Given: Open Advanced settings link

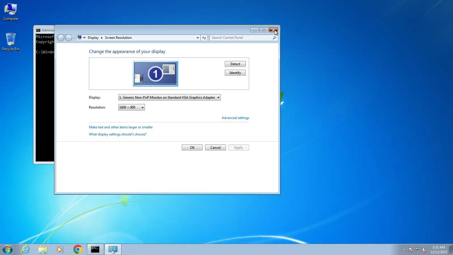Looking at the screenshot, I should click(235, 118).
